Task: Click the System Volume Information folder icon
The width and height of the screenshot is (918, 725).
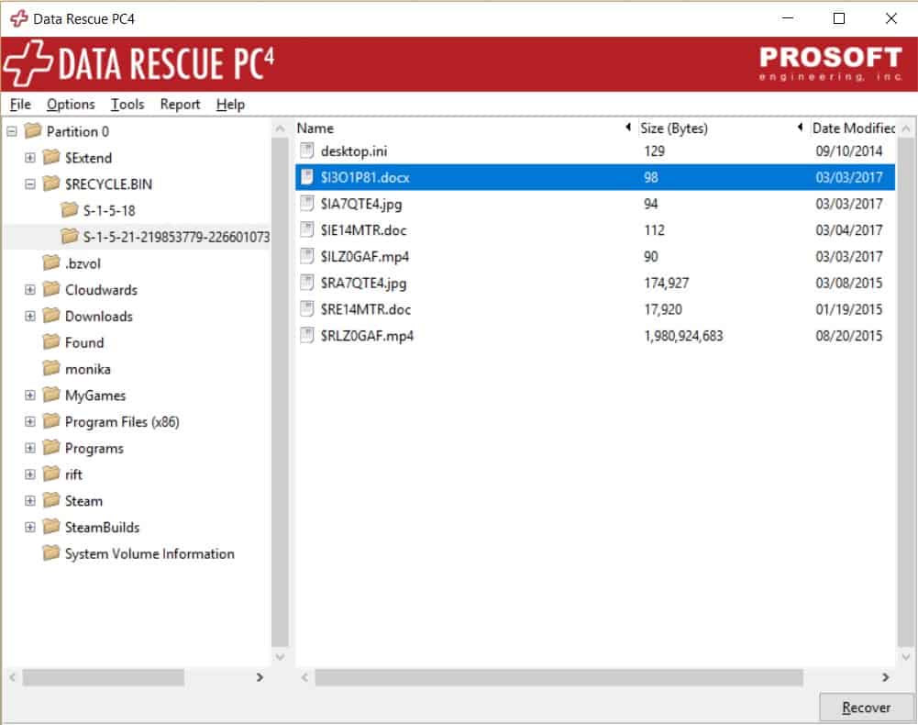Action: pos(51,552)
